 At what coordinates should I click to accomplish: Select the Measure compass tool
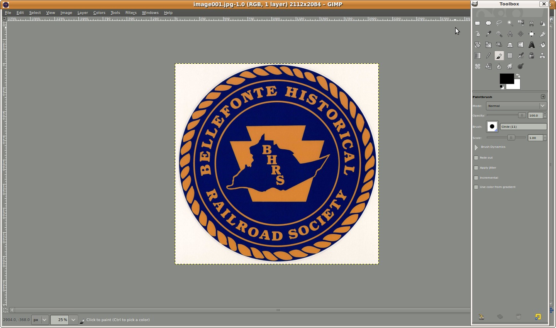(510, 34)
